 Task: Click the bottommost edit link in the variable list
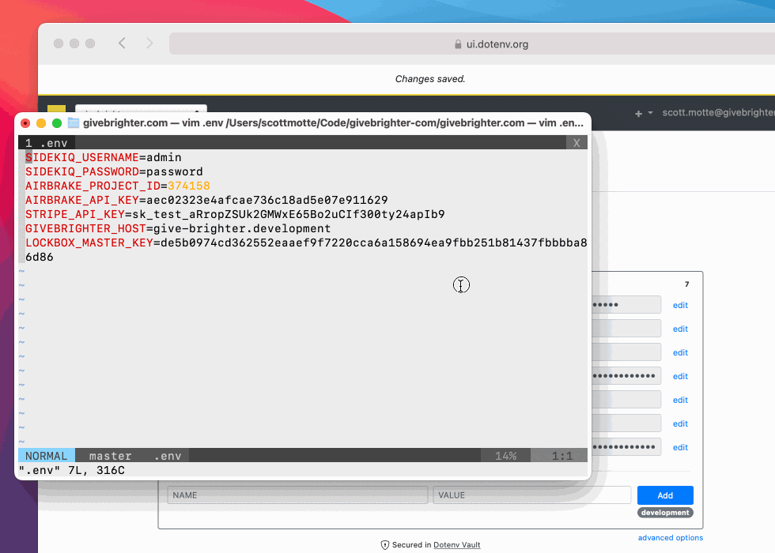click(680, 447)
